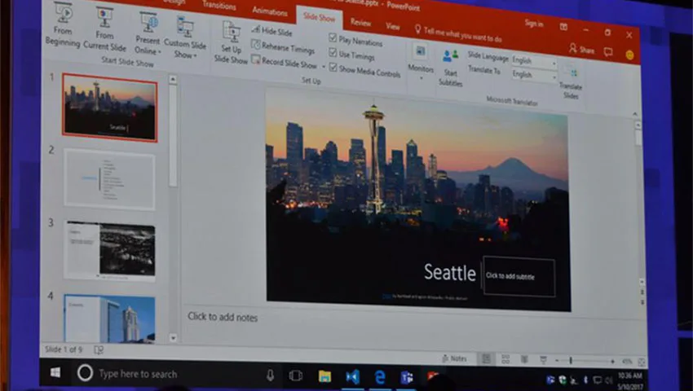The height and width of the screenshot is (391, 693).
Task: Click Record Slide Show button
Action: click(x=285, y=62)
